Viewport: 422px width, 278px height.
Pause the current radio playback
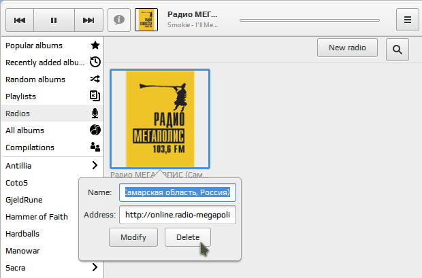tap(54, 20)
